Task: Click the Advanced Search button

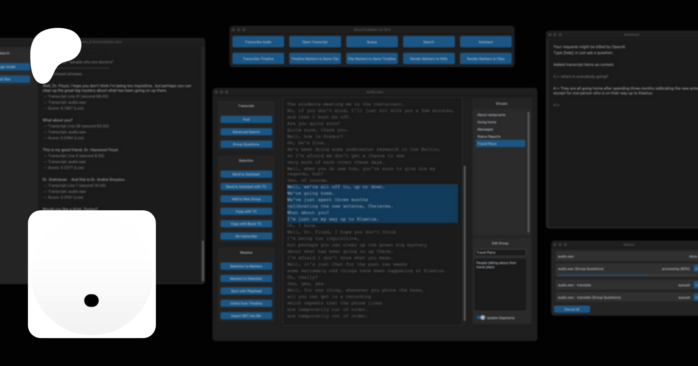Action: pyautogui.click(x=246, y=132)
